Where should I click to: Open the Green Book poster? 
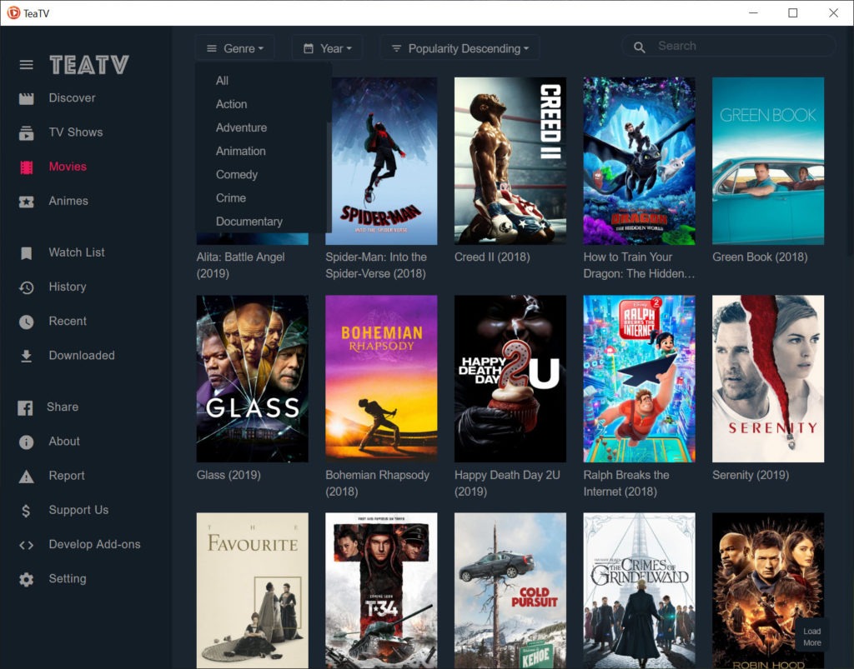point(768,161)
